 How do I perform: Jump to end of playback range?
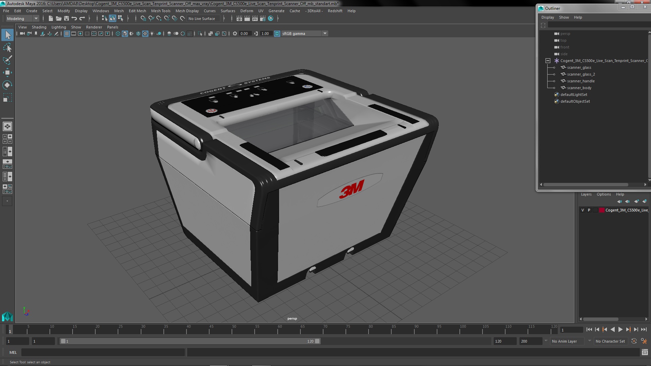[x=644, y=329]
